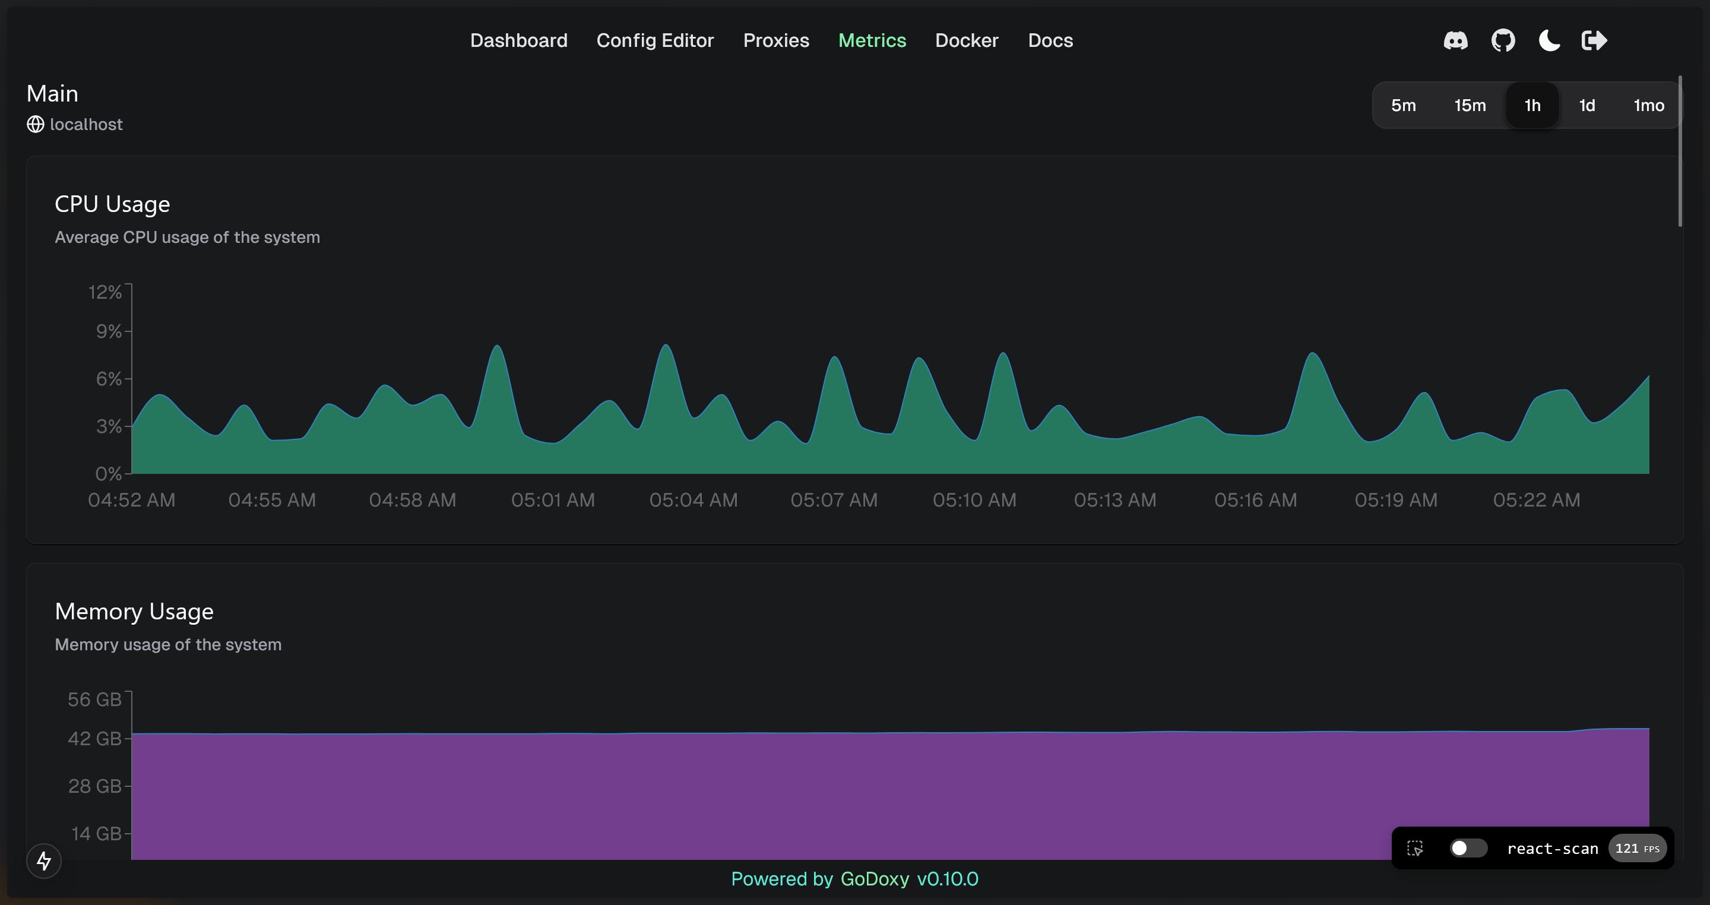Toggle the react-scan switch
Screen dimensions: 1710x905
coord(1468,849)
